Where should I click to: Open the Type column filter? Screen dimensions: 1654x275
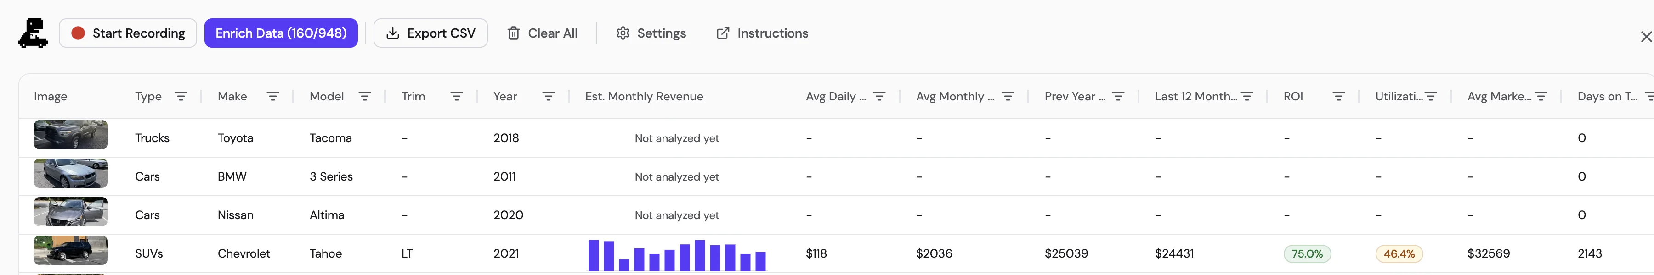[181, 96]
